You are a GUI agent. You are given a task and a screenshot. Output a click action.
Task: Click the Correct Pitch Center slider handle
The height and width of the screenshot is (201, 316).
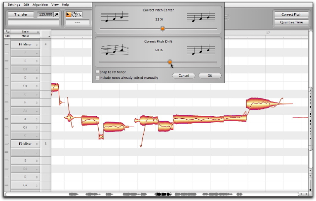[162, 29]
